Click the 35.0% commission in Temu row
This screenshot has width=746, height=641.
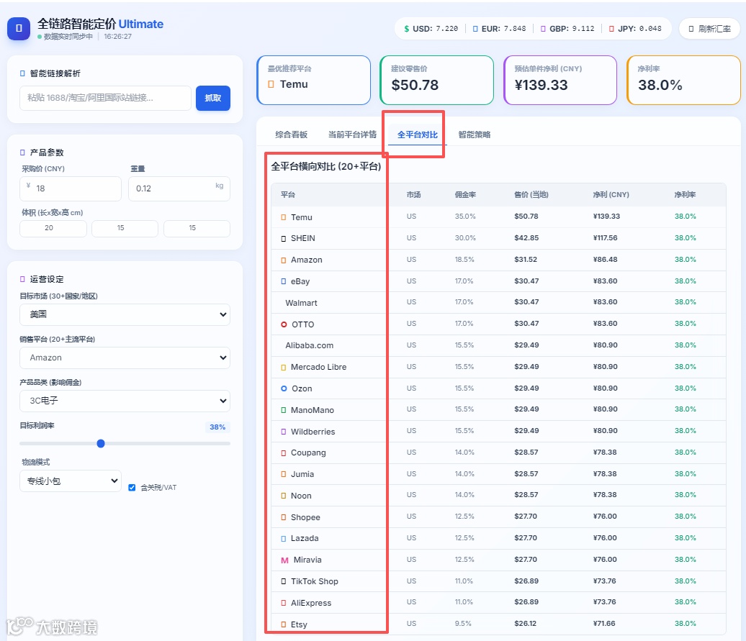click(x=465, y=217)
